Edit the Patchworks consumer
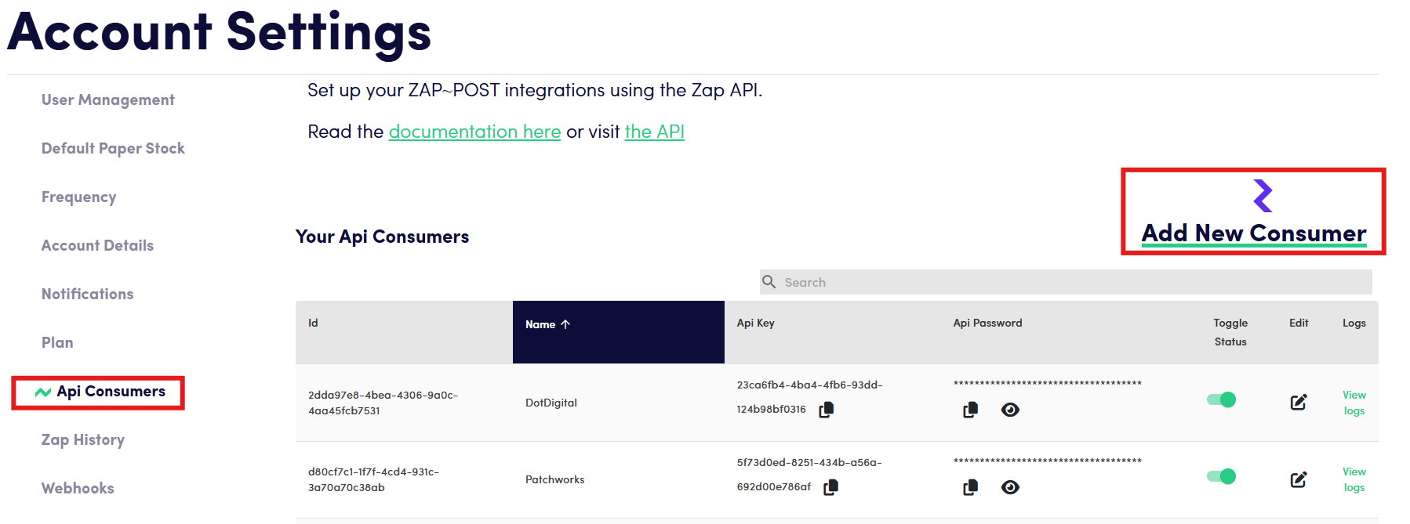1410x524 pixels. click(x=1298, y=479)
